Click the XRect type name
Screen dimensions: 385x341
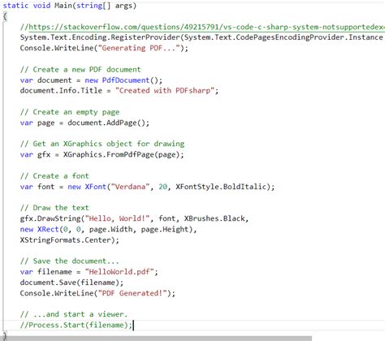pyautogui.click(x=48, y=229)
